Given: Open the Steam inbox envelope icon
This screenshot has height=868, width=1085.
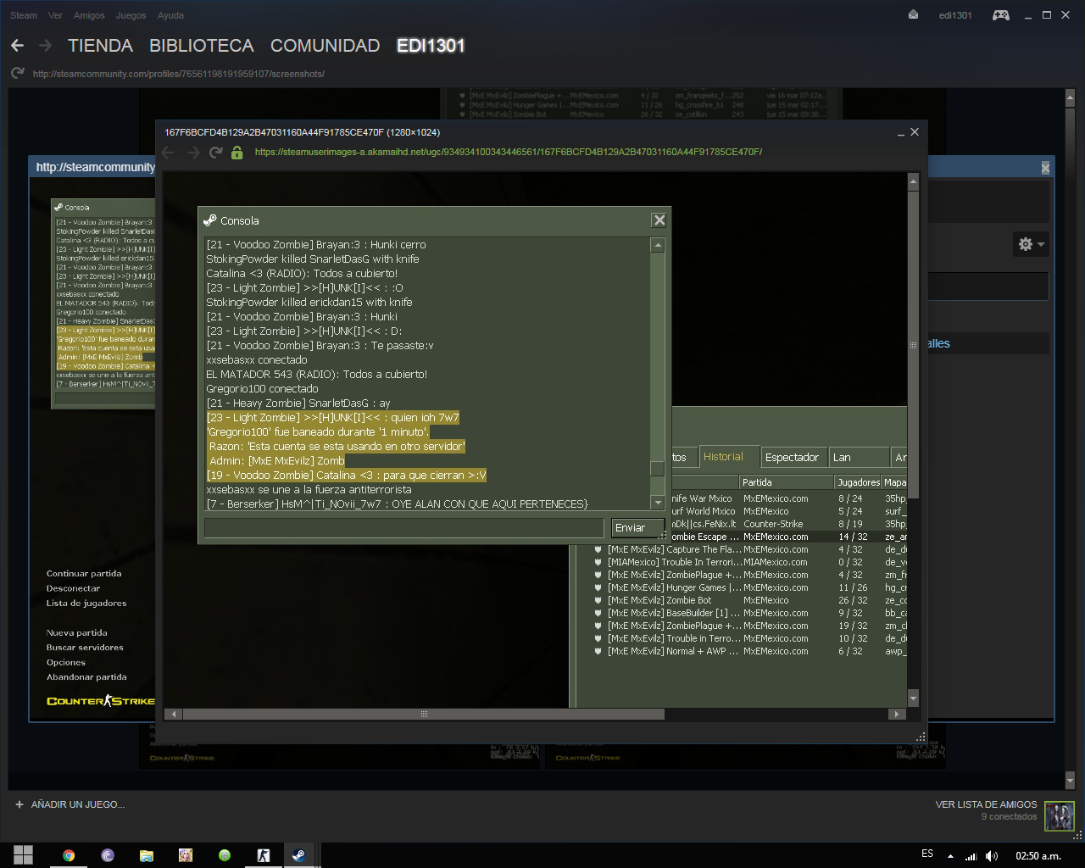Looking at the screenshot, I should (913, 14).
